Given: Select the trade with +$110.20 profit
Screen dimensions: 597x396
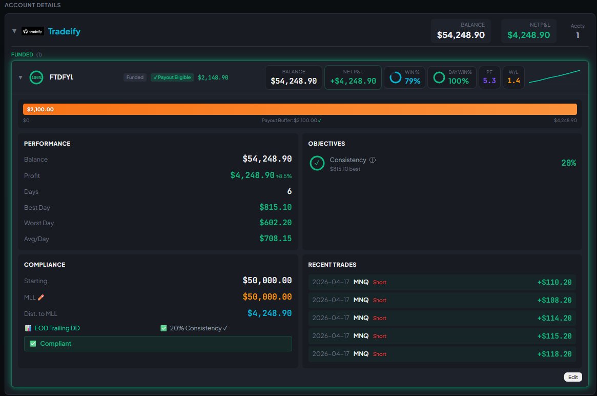Looking at the screenshot, I should (442, 282).
